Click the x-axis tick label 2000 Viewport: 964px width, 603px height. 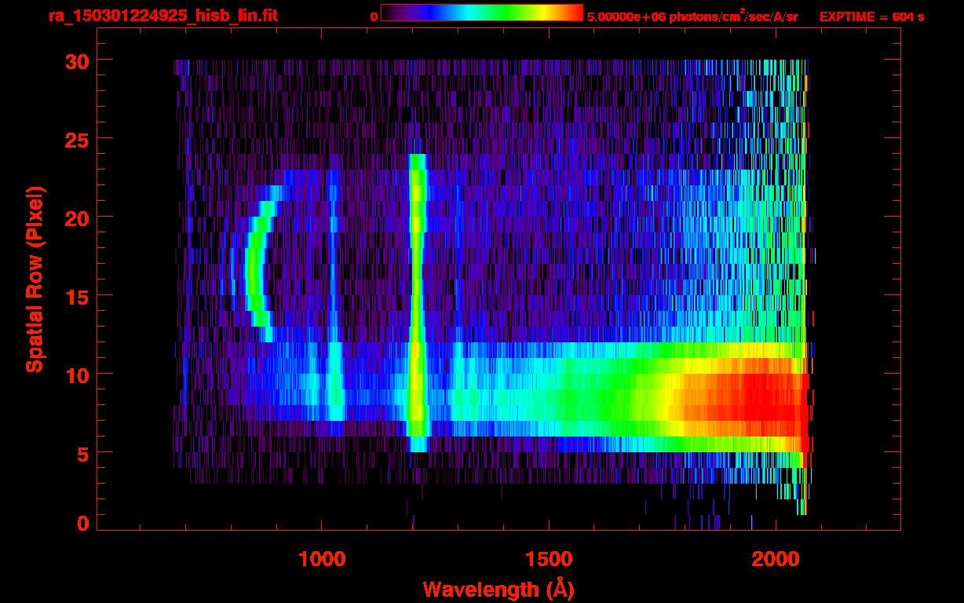(x=776, y=558)
